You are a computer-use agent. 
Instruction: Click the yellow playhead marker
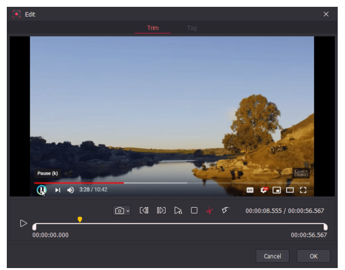(x=80, y=220)
